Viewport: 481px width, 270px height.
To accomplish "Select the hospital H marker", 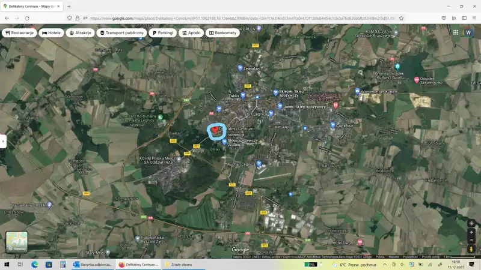I will coord(335,106).
